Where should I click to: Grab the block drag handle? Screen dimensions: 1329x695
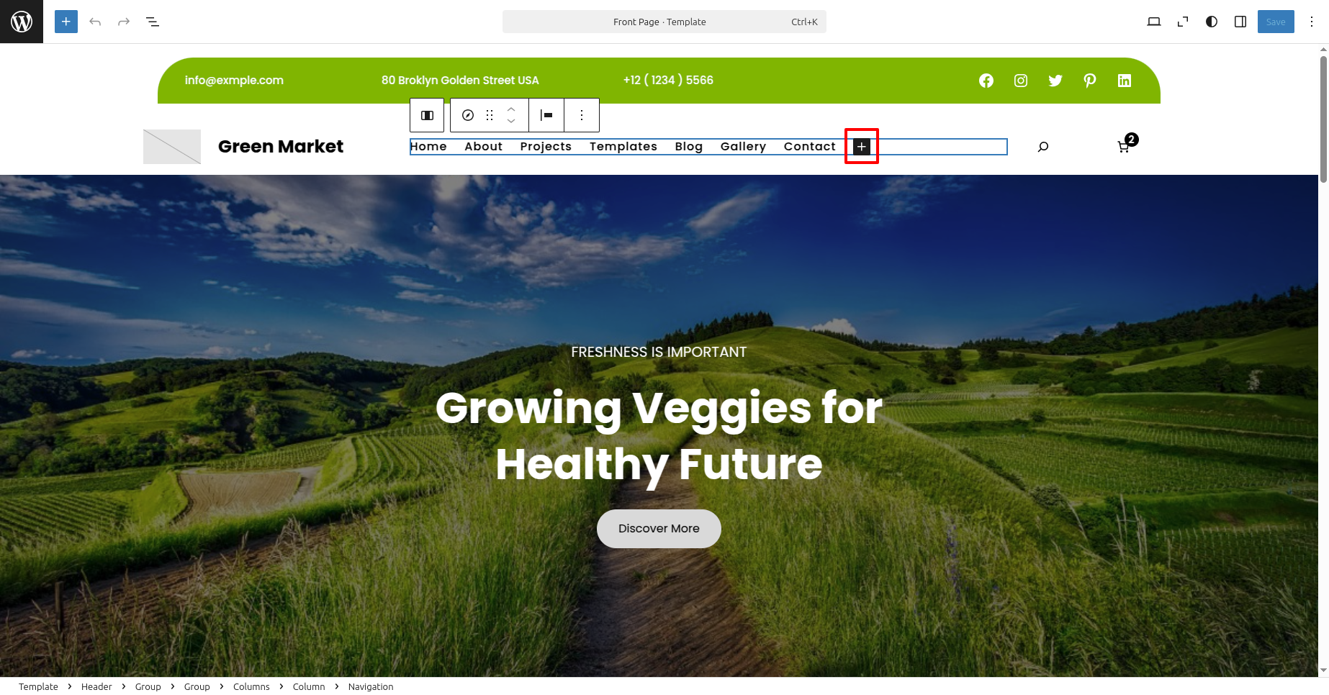point(490,115)
